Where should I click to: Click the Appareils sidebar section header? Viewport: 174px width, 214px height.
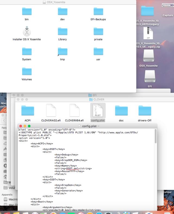tap(7, 195)
